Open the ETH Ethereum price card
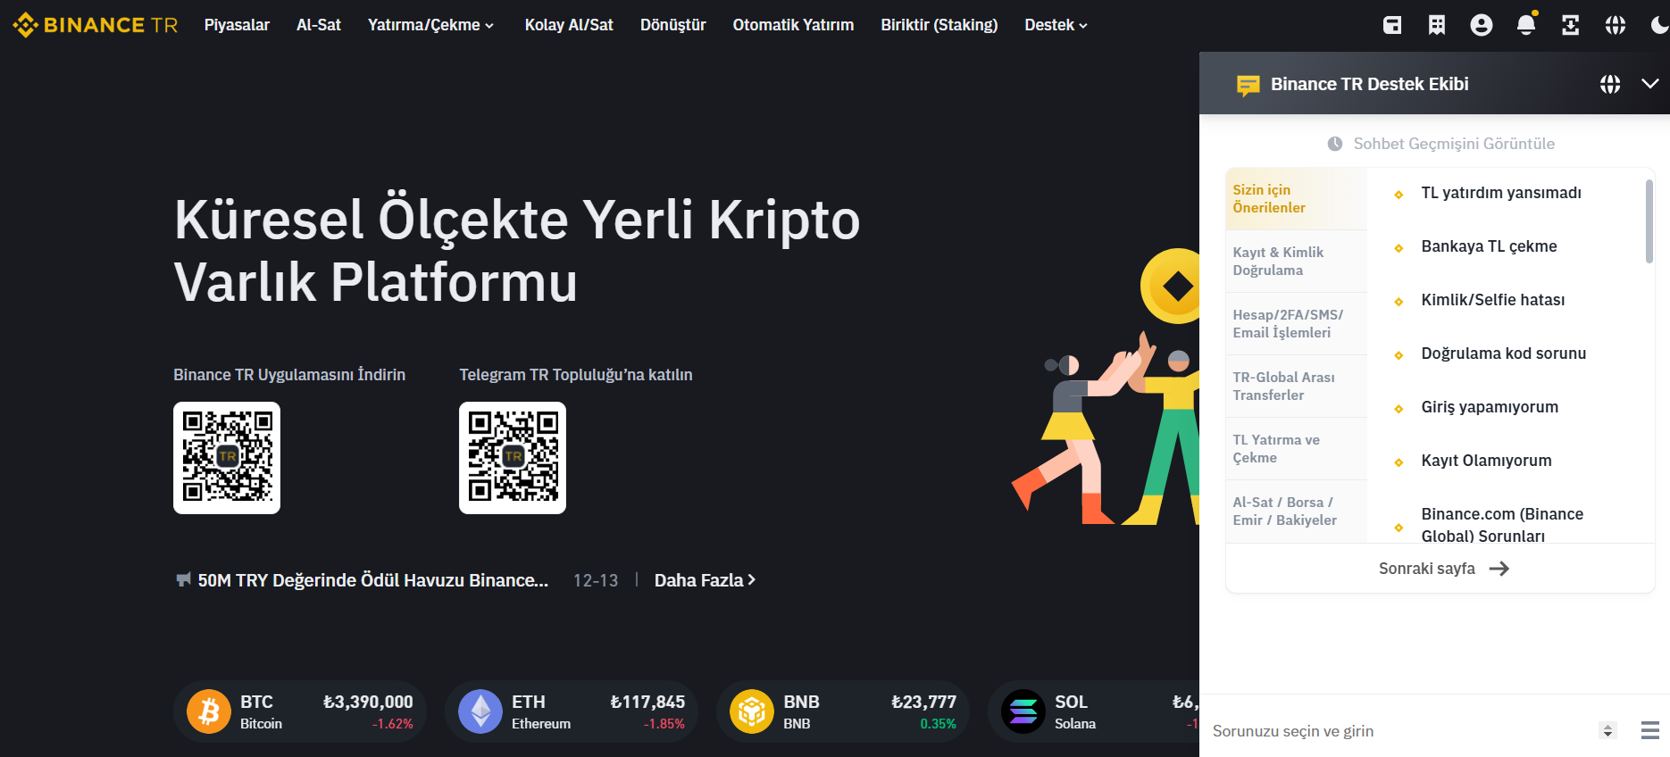Screen dimensions: 1670x757 coord(572,711)
